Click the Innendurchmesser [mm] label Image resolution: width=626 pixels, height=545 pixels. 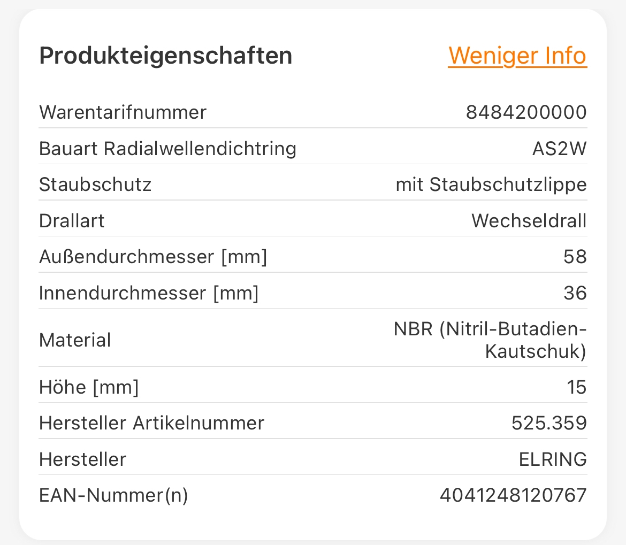[149, 293]
